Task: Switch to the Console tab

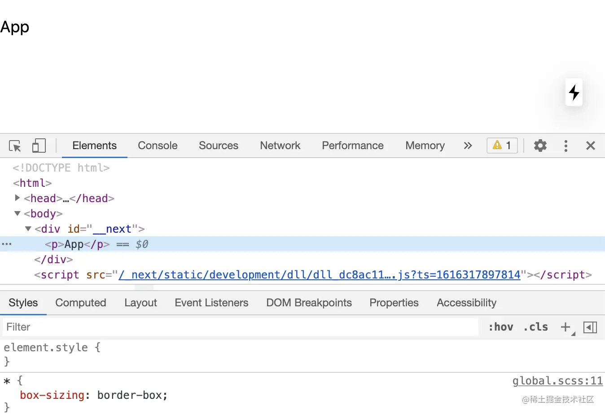Action: (x=158, y=146)
